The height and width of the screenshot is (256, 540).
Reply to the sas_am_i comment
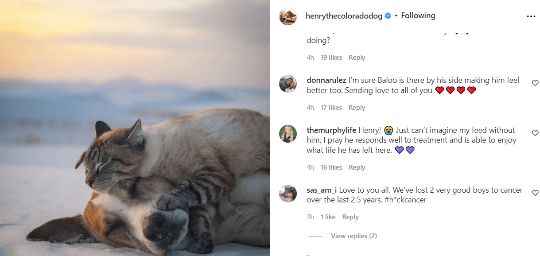[x=350, y=217]
